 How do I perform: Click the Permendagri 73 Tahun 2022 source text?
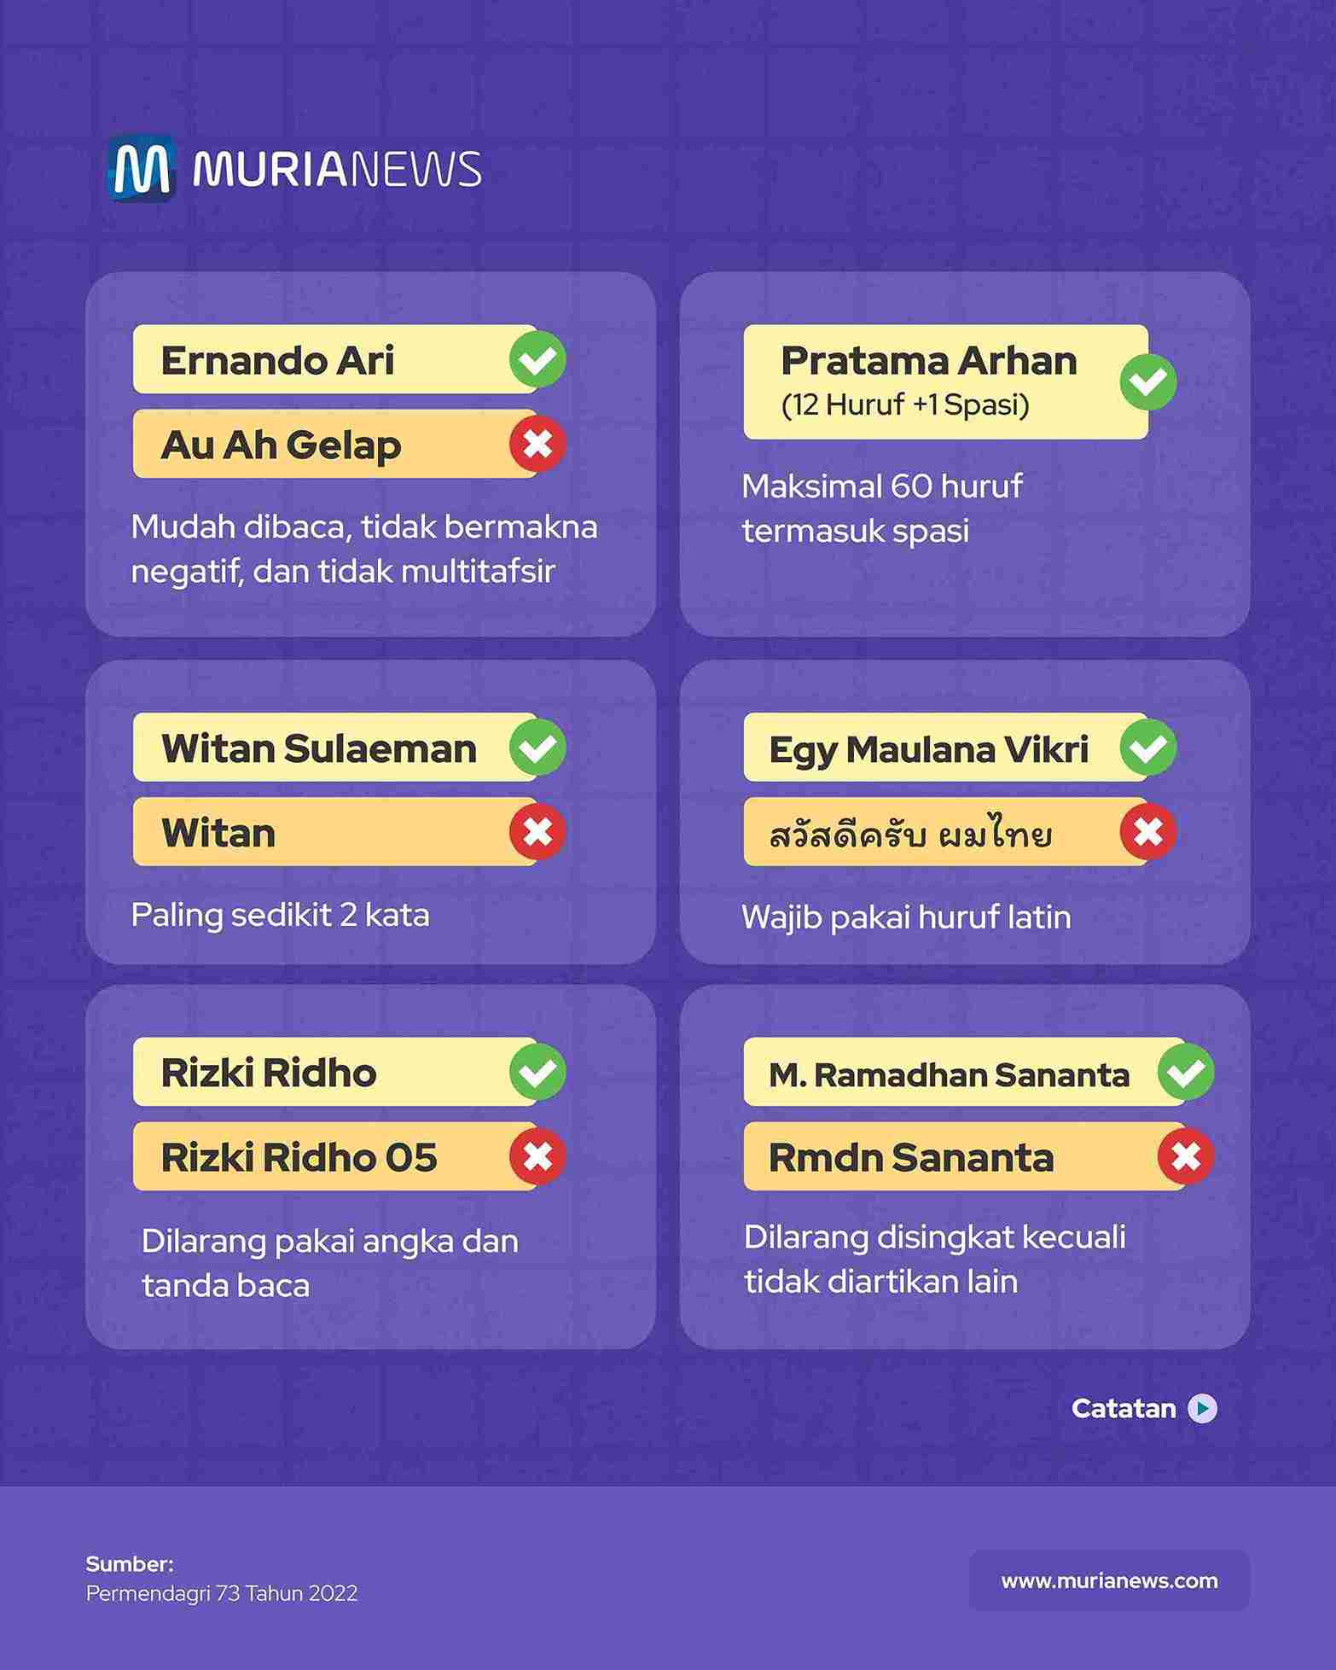click(222, 1593)
